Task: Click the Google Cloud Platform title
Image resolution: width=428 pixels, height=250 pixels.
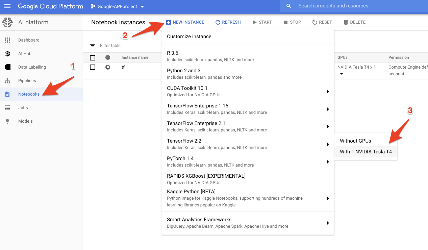Action: (x=50, y=6)
